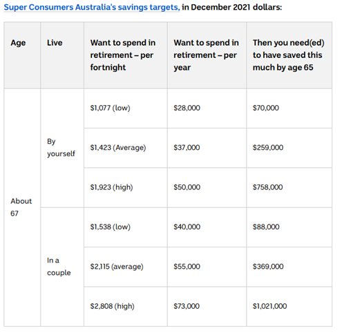The image size is (342, 333).
Task: Click the About 67 age cell
Action: click(x=21, y=207)
